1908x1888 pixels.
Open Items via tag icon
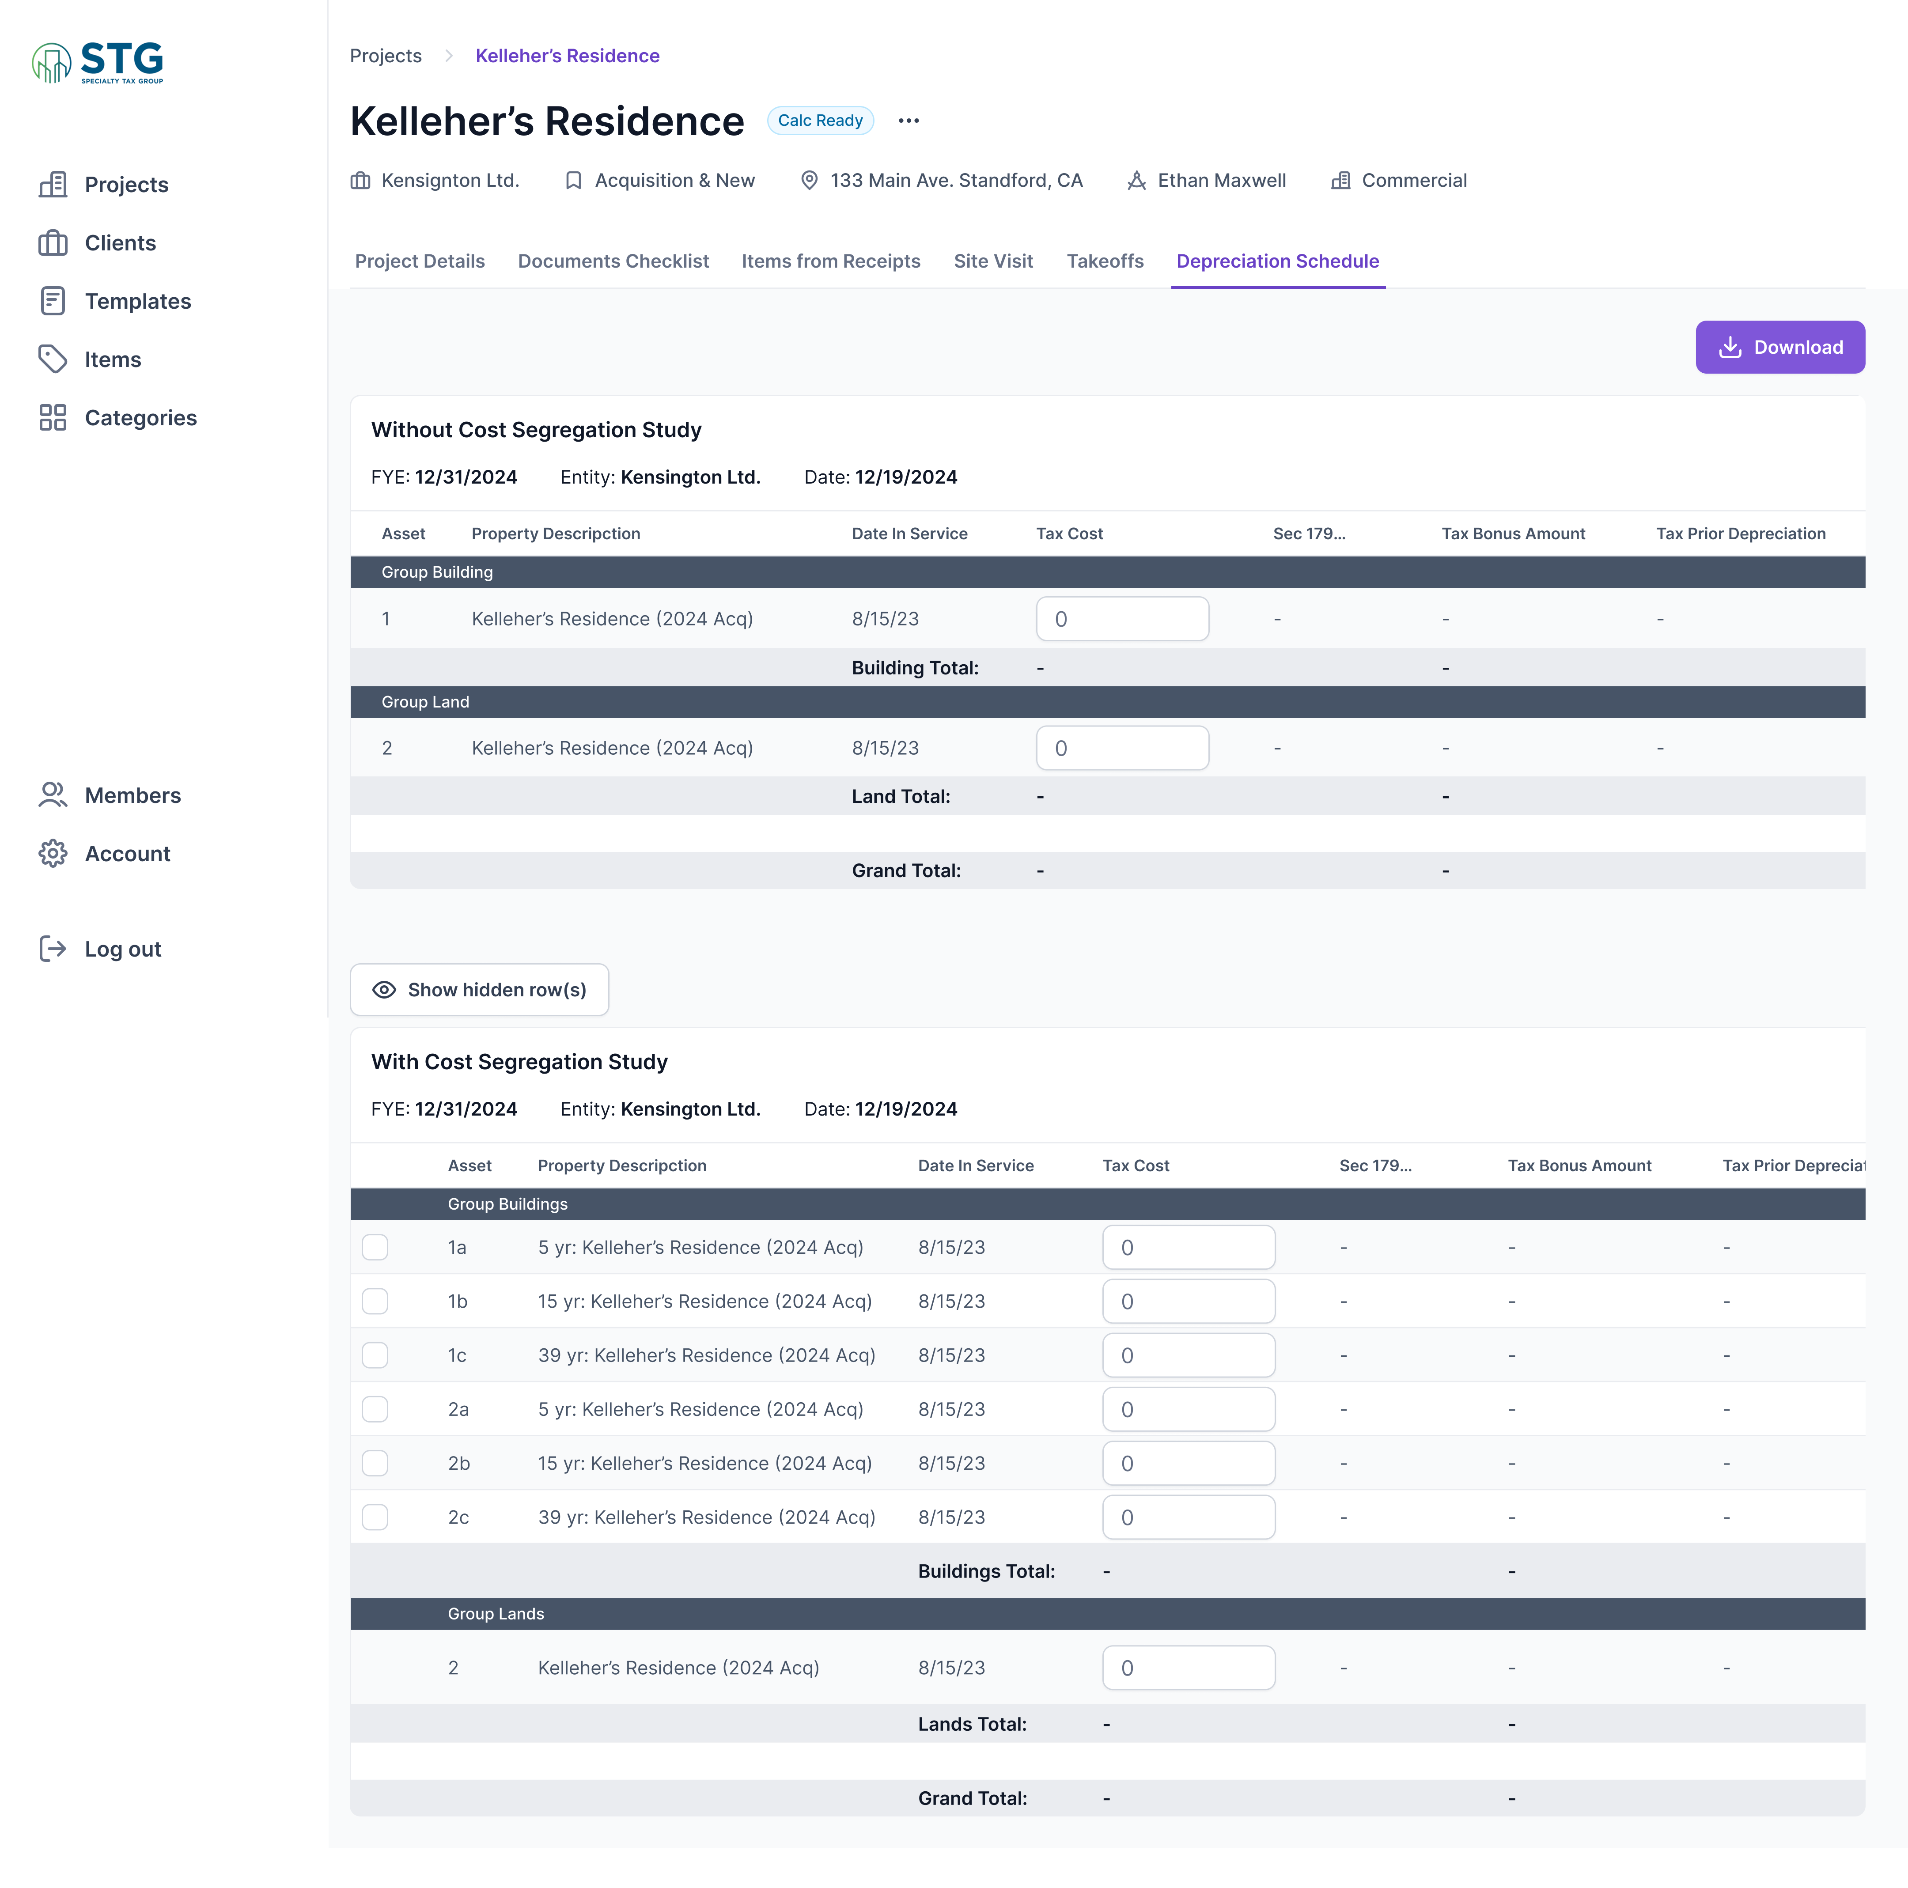pyautogui.click(x=53, y=359)
